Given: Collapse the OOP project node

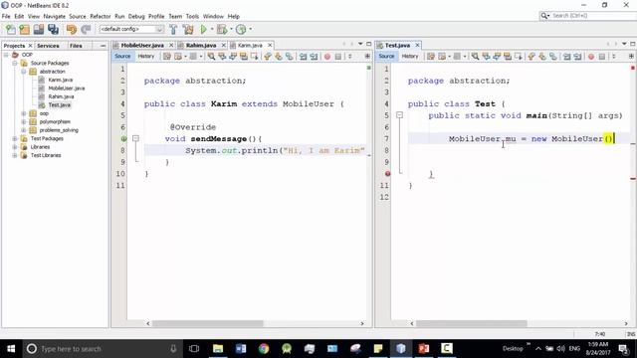Looking at the screenshot, I should (x=6, y=55).
